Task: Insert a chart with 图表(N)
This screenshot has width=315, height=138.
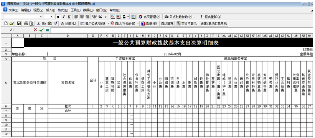Action: tap(149, 24)
